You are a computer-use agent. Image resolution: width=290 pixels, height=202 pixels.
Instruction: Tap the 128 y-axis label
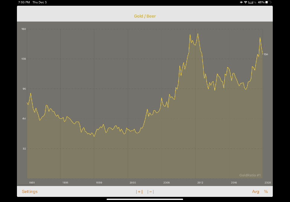click(24, 59)
